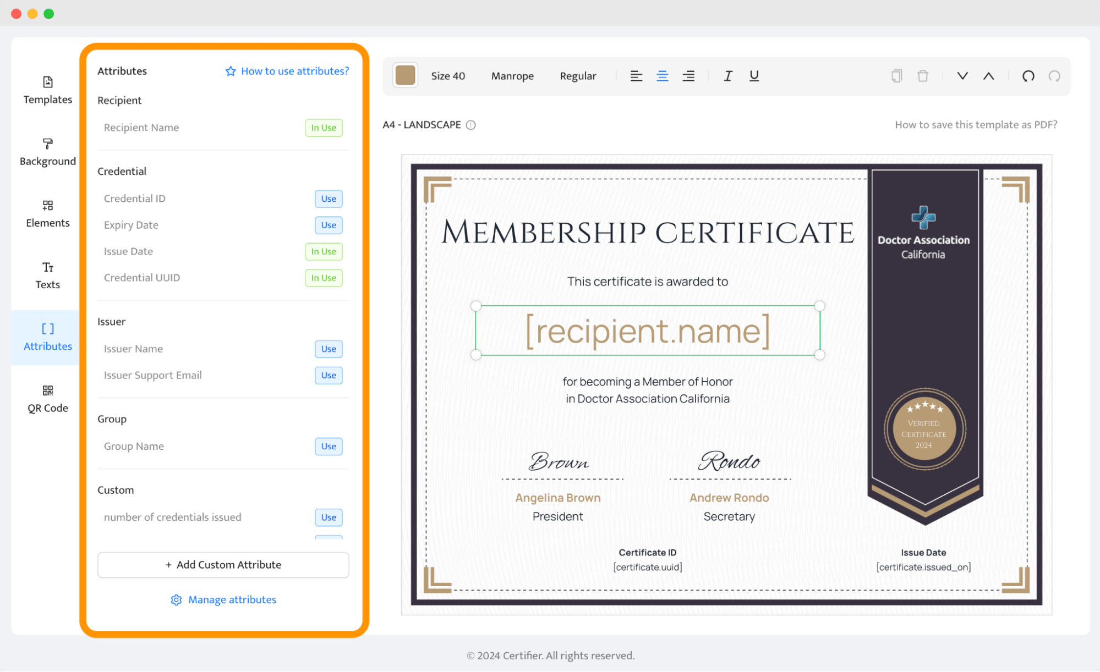Toggle underline formatting
The width and height of the screenshot is (1100, 672).
pos(754,76)
